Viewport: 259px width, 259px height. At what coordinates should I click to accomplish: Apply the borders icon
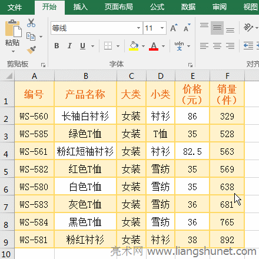click(x=108, y=46)
